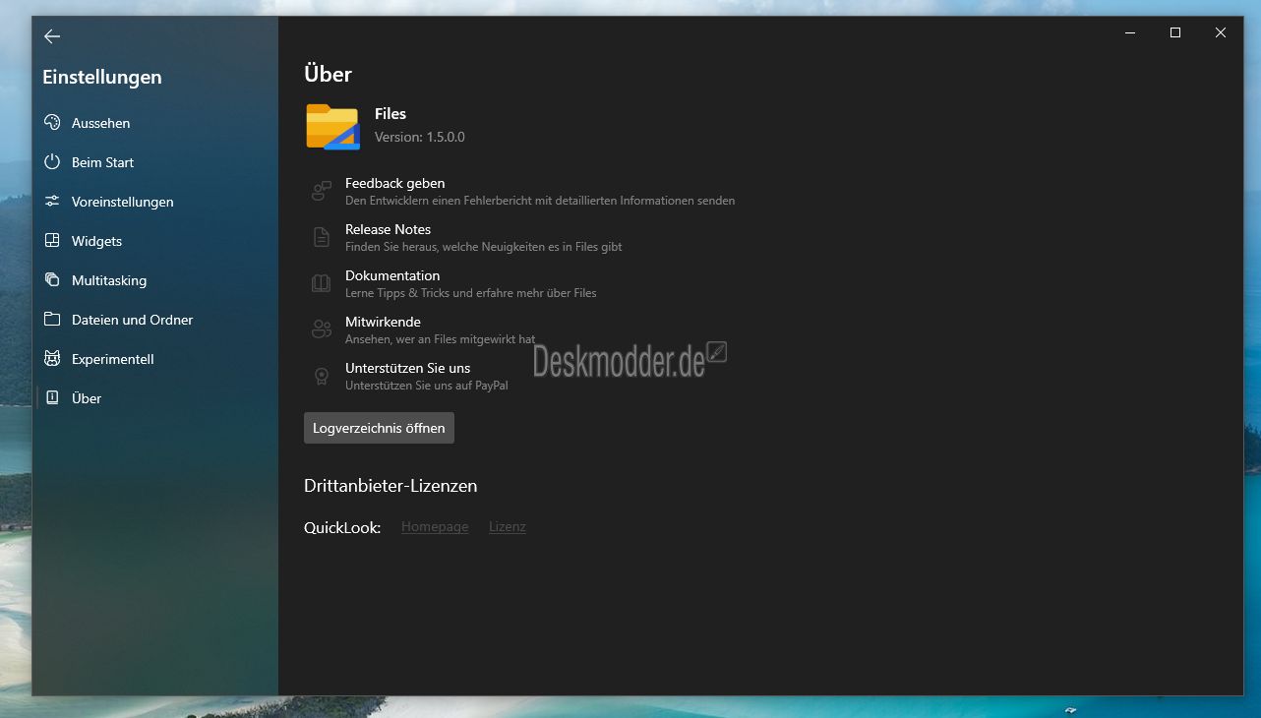Minimize the settings window
The height and width of the screenshot is (718, 1261).
coord(1129,32)
